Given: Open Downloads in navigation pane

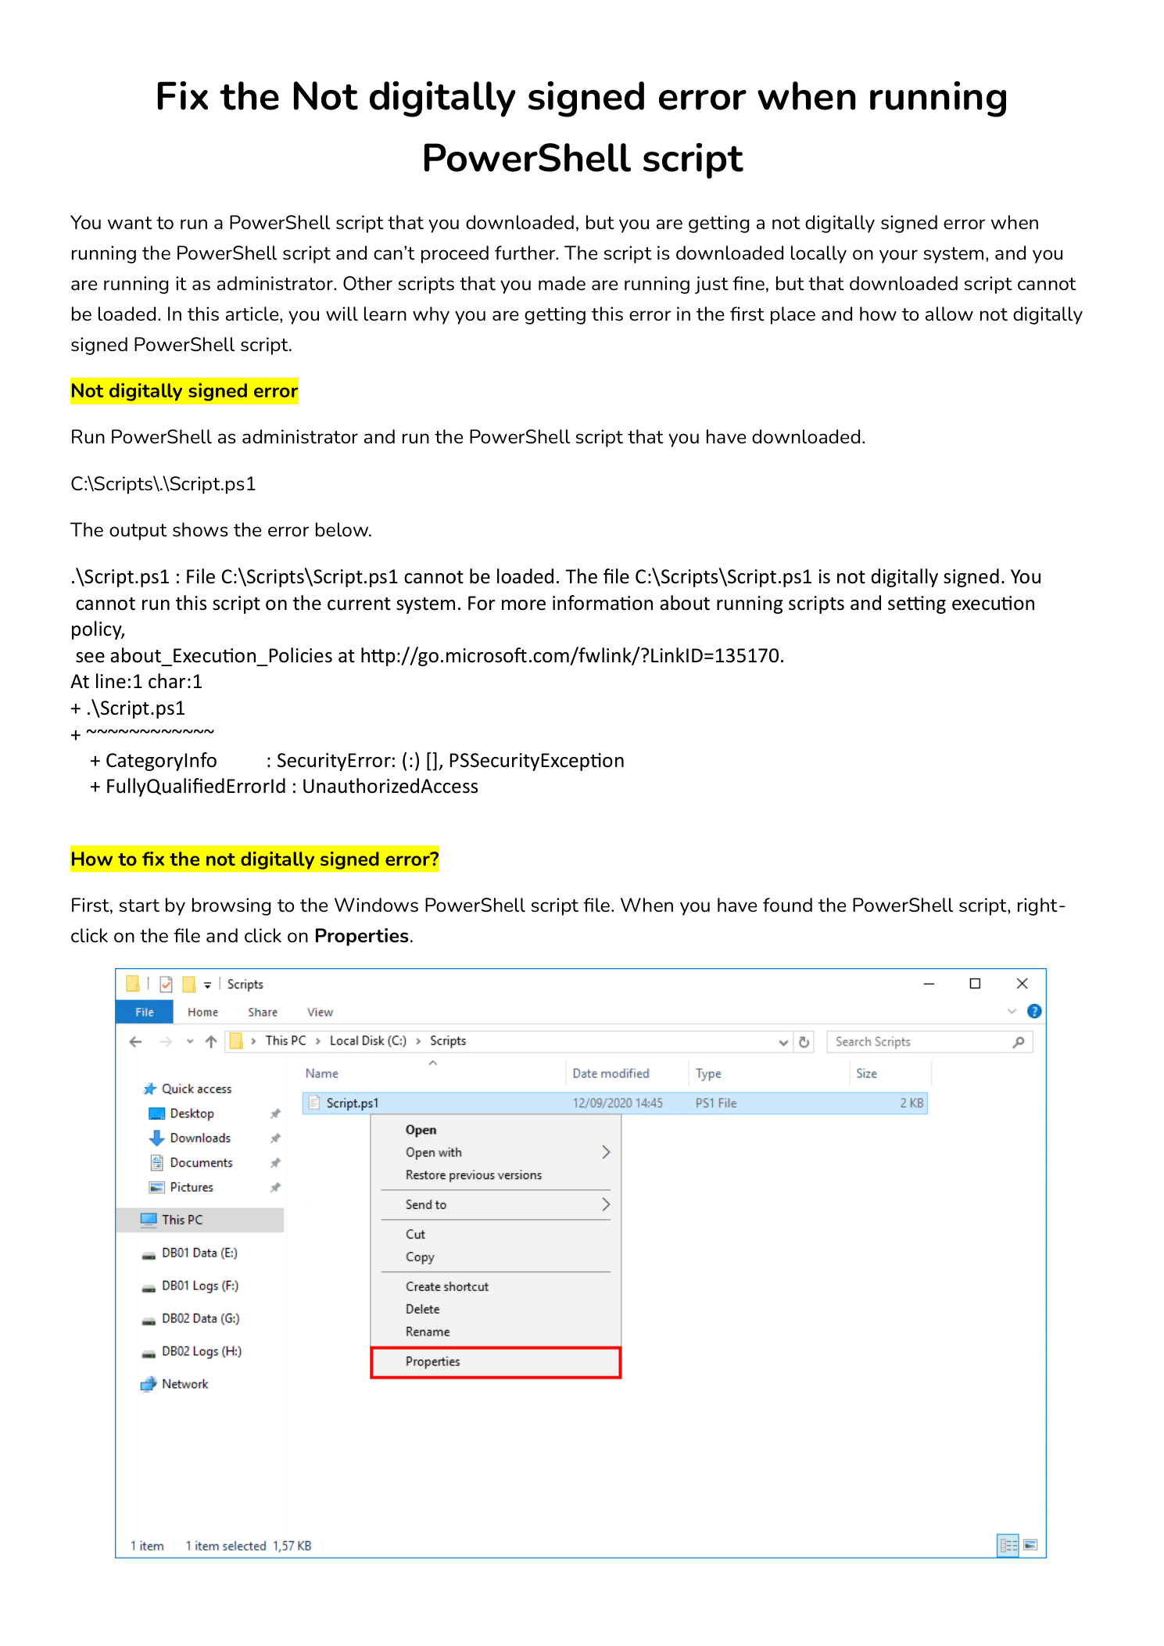Looking at the screenshot, I should pos(200,1138).
